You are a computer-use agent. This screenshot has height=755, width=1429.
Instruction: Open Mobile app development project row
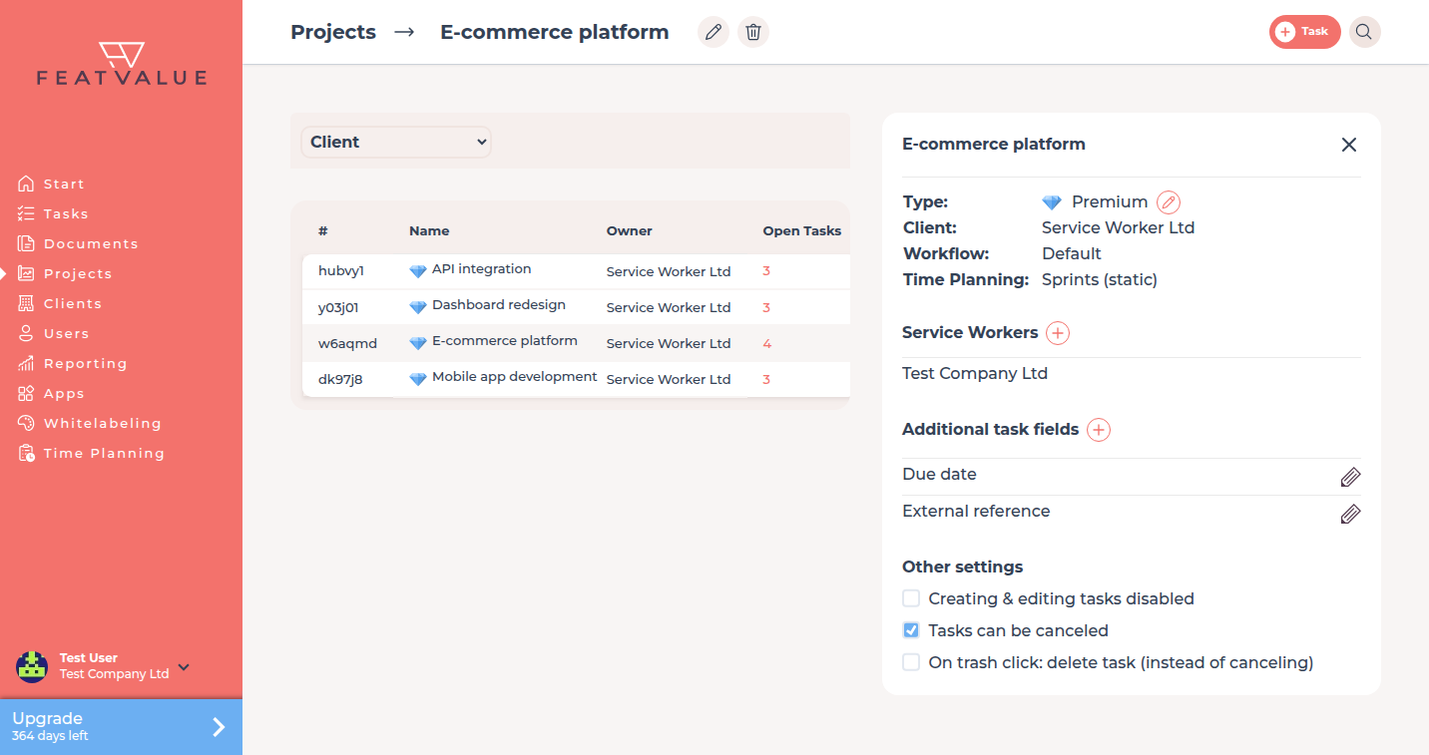coord(576,379)
